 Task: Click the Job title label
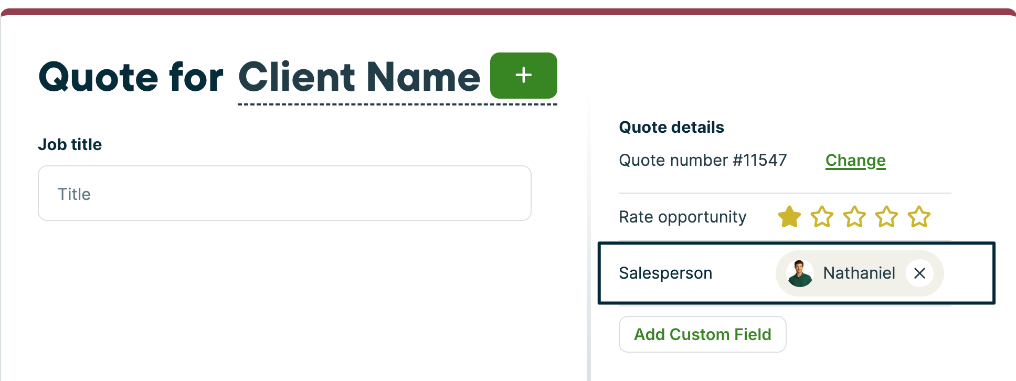click(x=70, y=144)
